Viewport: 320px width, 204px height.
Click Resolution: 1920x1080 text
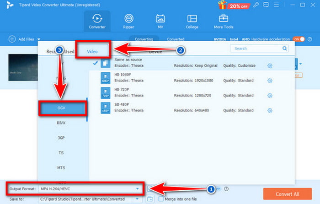(x=193, y=81)
